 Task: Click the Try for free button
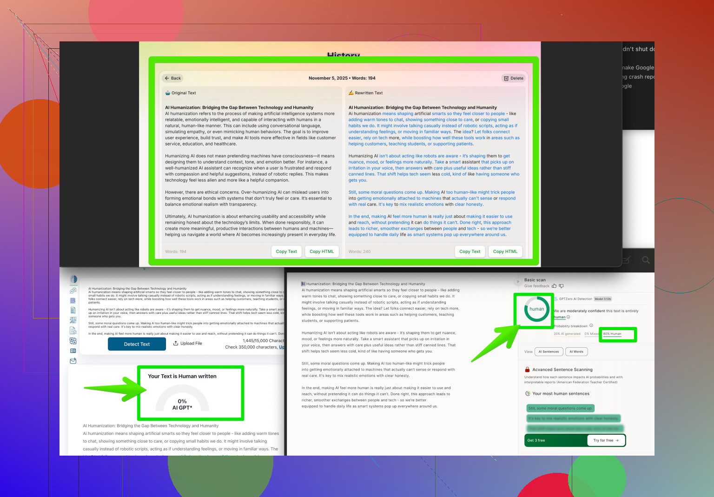[x=606, y=440]
